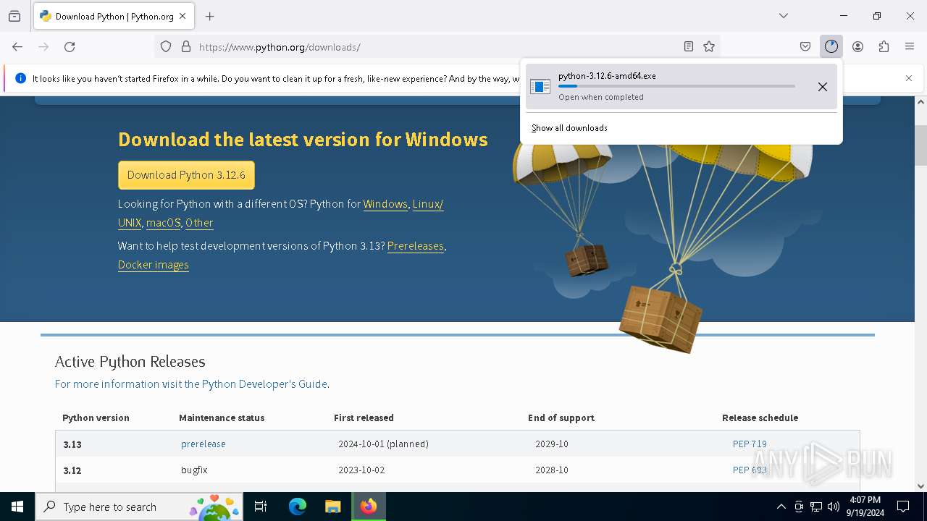927x521 pixels.
Task: Open the prerelease status link for 3.13
Action: coord(204,444)
